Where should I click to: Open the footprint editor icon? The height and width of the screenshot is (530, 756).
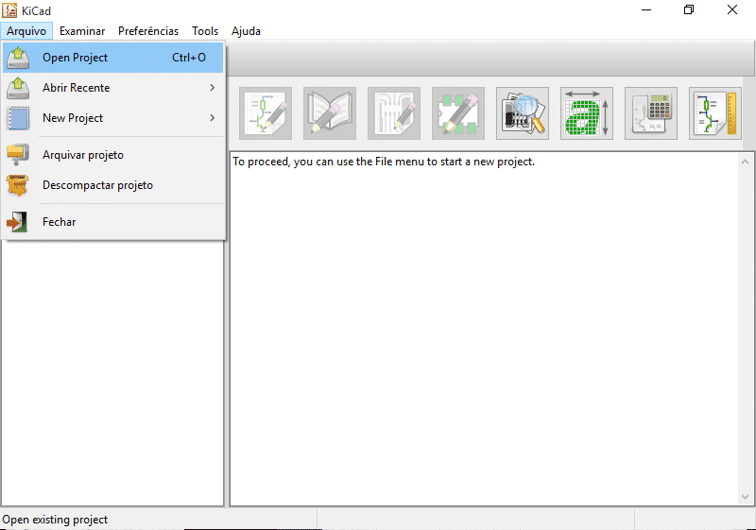coord(458,113)
